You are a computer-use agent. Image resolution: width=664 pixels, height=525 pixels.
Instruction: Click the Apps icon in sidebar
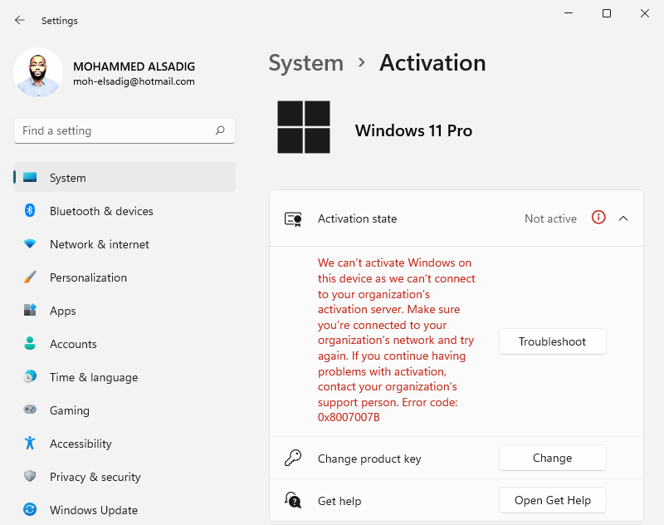point(30,310)
